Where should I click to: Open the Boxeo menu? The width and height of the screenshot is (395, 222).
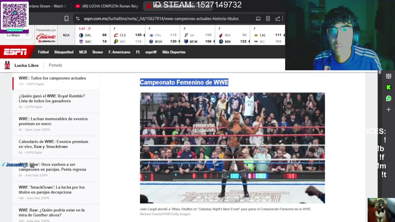(98, 52)
